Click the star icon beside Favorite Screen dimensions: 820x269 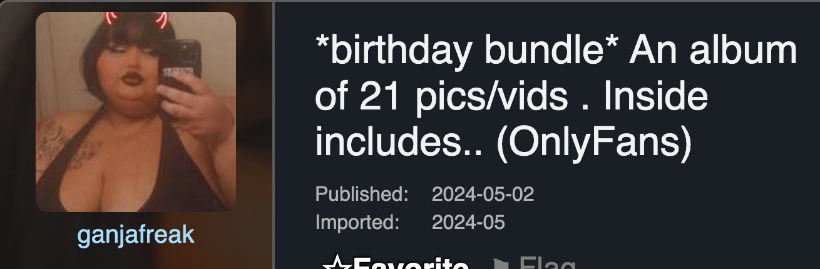coord(336,264)
